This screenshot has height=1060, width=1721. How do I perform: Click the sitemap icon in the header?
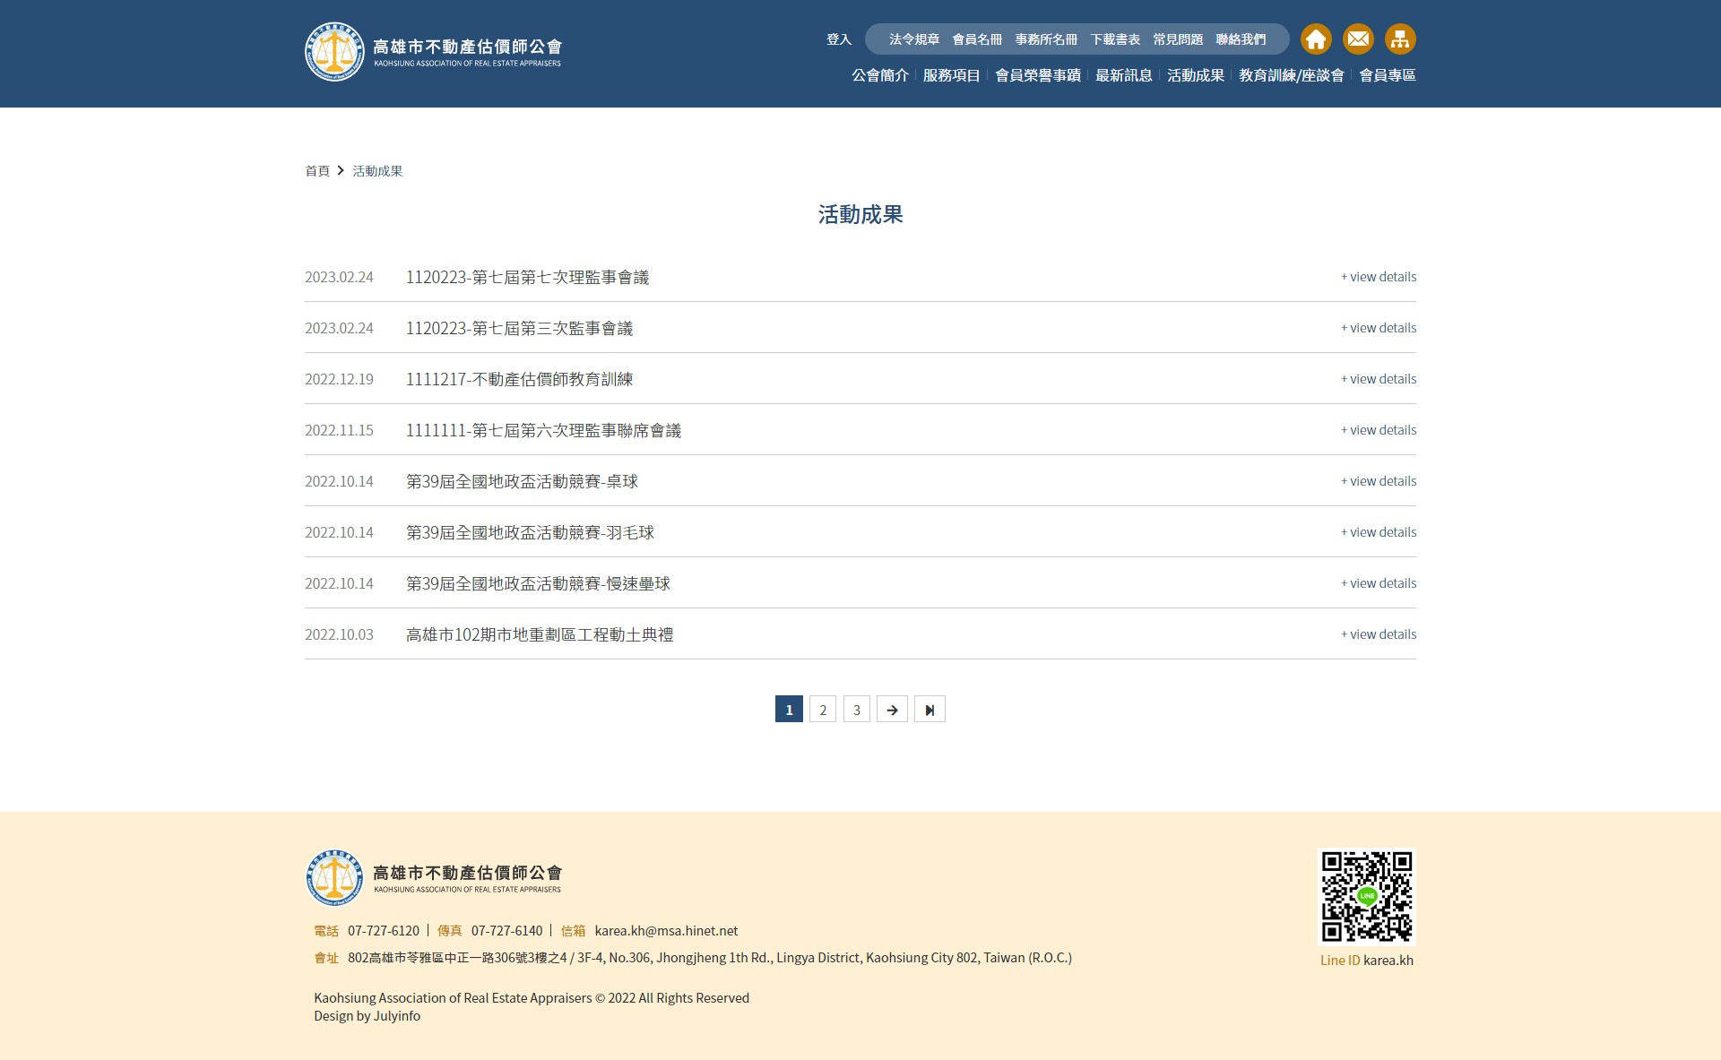point(1400,39)
